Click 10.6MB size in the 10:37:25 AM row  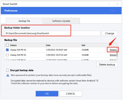click(85, 55)
